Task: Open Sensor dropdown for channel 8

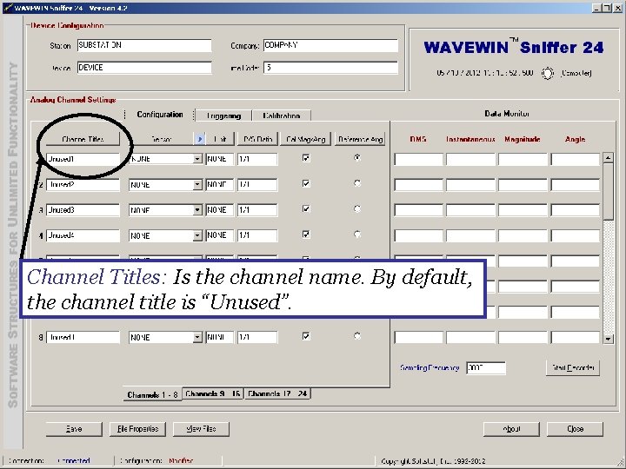Action: (197, 338)
